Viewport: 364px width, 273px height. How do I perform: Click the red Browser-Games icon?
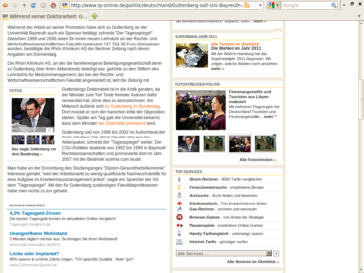click(x=180, y=217)
